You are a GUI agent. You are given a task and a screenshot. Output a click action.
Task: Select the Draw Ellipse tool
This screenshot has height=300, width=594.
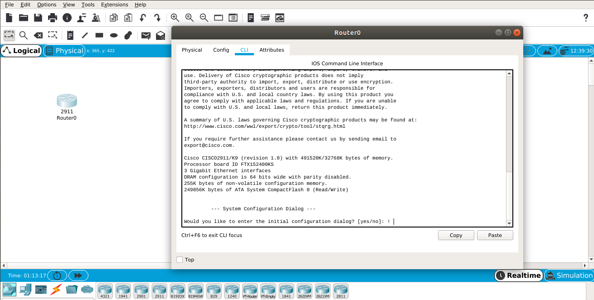pyautogui.click(x=114, y=35)
